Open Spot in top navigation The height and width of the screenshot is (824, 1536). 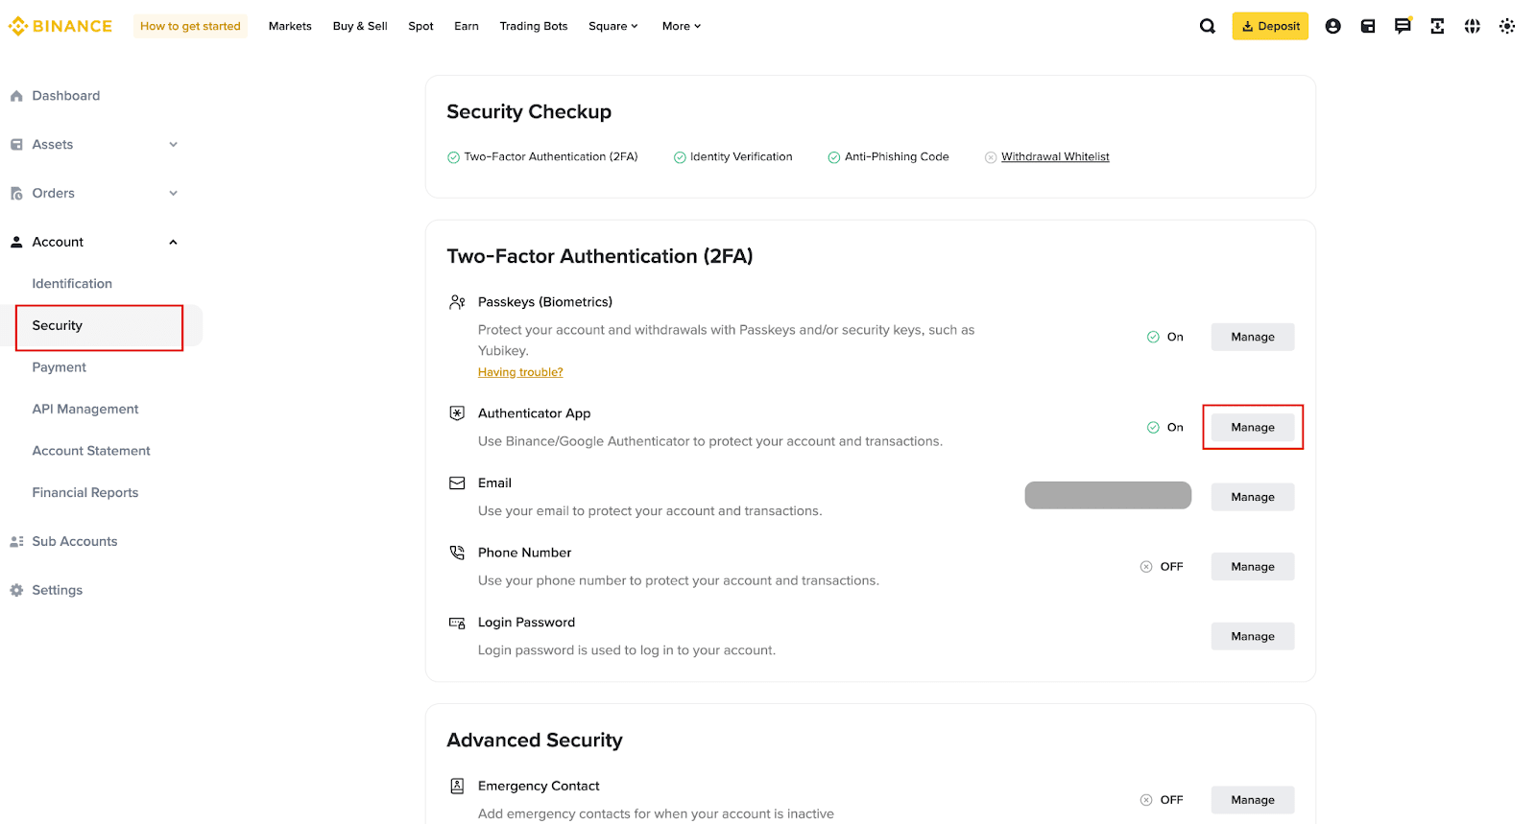click(420, 26)
